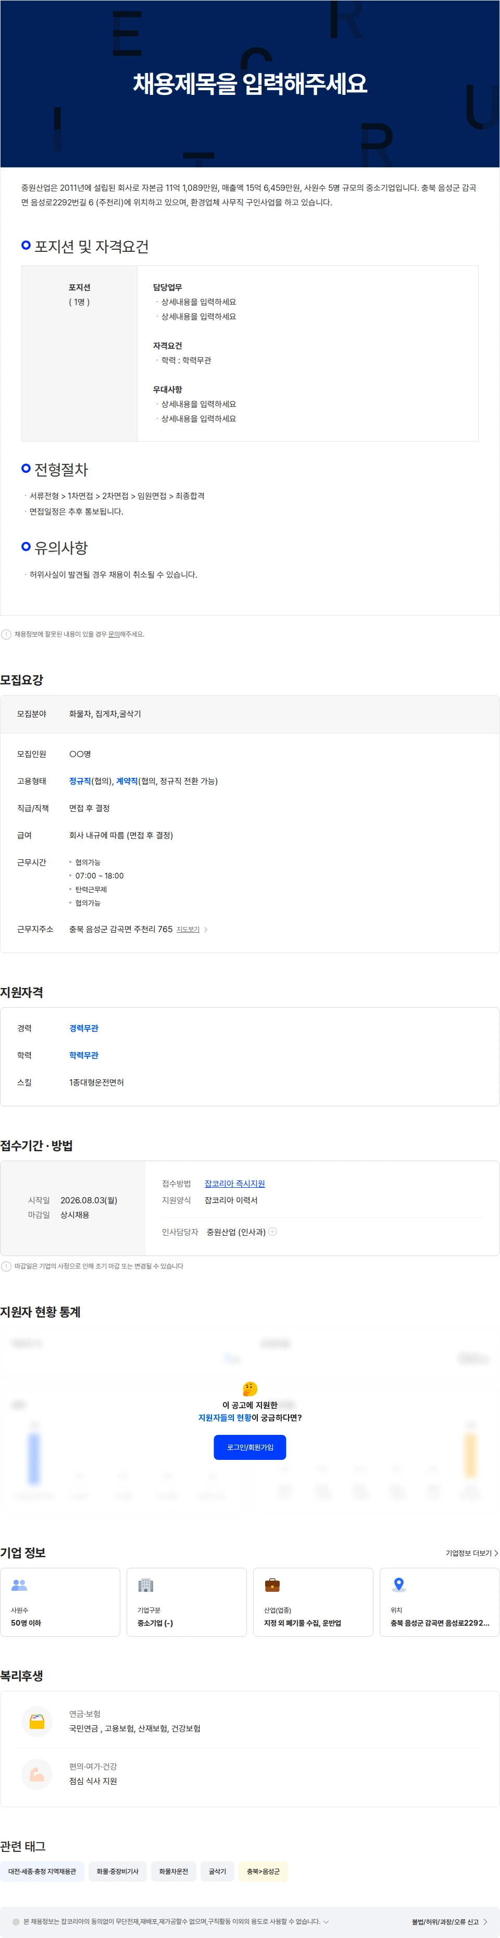Select 화물차운전 tag

click(x=173, y=1871)
